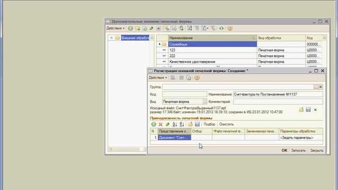The width and height of the screenshot is (338, 190).
Task: Open Действия menu in the list window
Action: click(x=116, y=28)
